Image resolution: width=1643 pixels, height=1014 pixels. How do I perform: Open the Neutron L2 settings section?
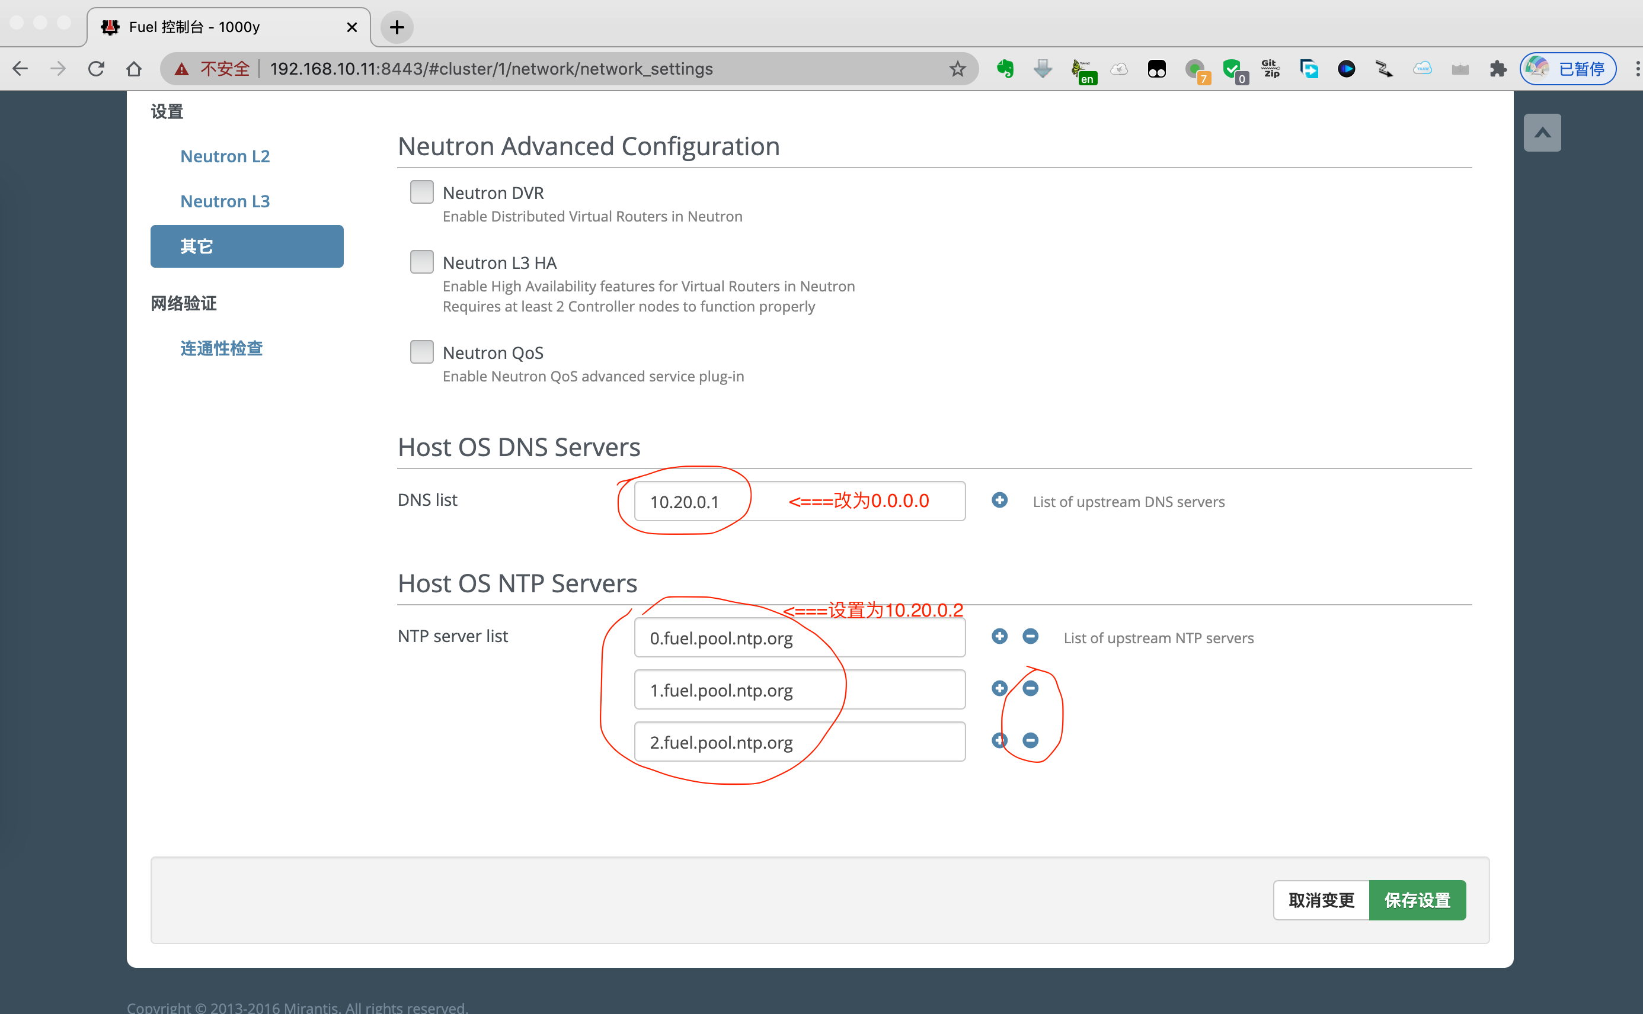225,156
